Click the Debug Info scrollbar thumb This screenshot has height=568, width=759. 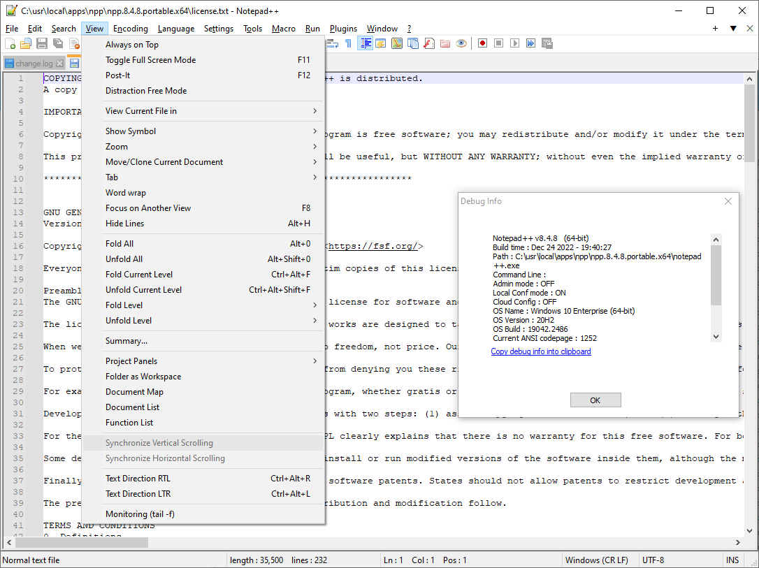[716, 275]
